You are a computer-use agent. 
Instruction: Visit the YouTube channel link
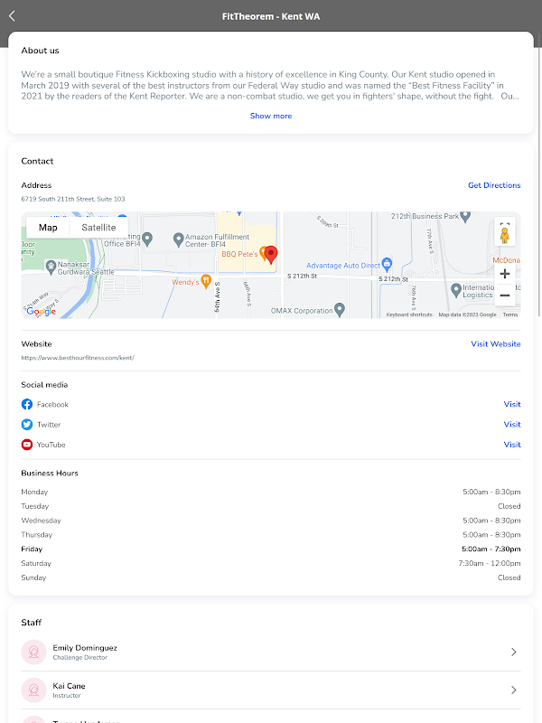(512, 445)
